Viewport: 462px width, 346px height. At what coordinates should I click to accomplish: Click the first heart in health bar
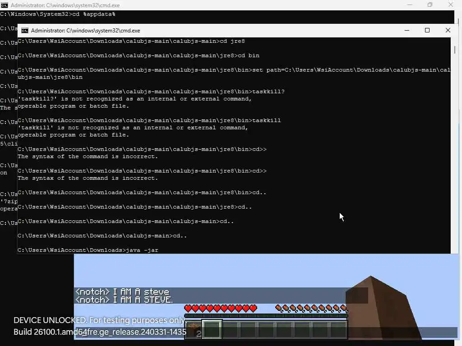coord(188,308)
